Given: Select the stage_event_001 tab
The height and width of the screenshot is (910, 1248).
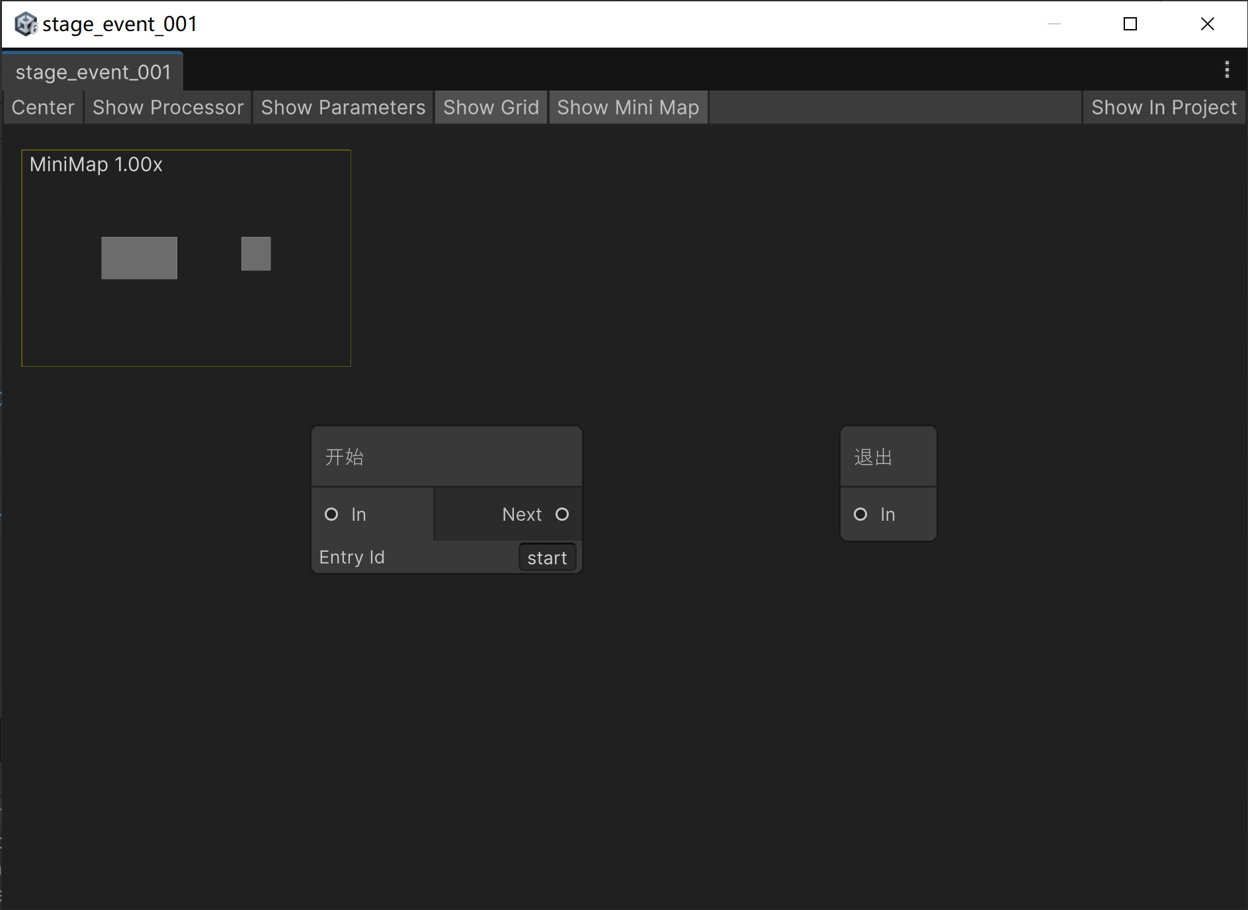Looking at the screenshot, I should tap(93, 71).
